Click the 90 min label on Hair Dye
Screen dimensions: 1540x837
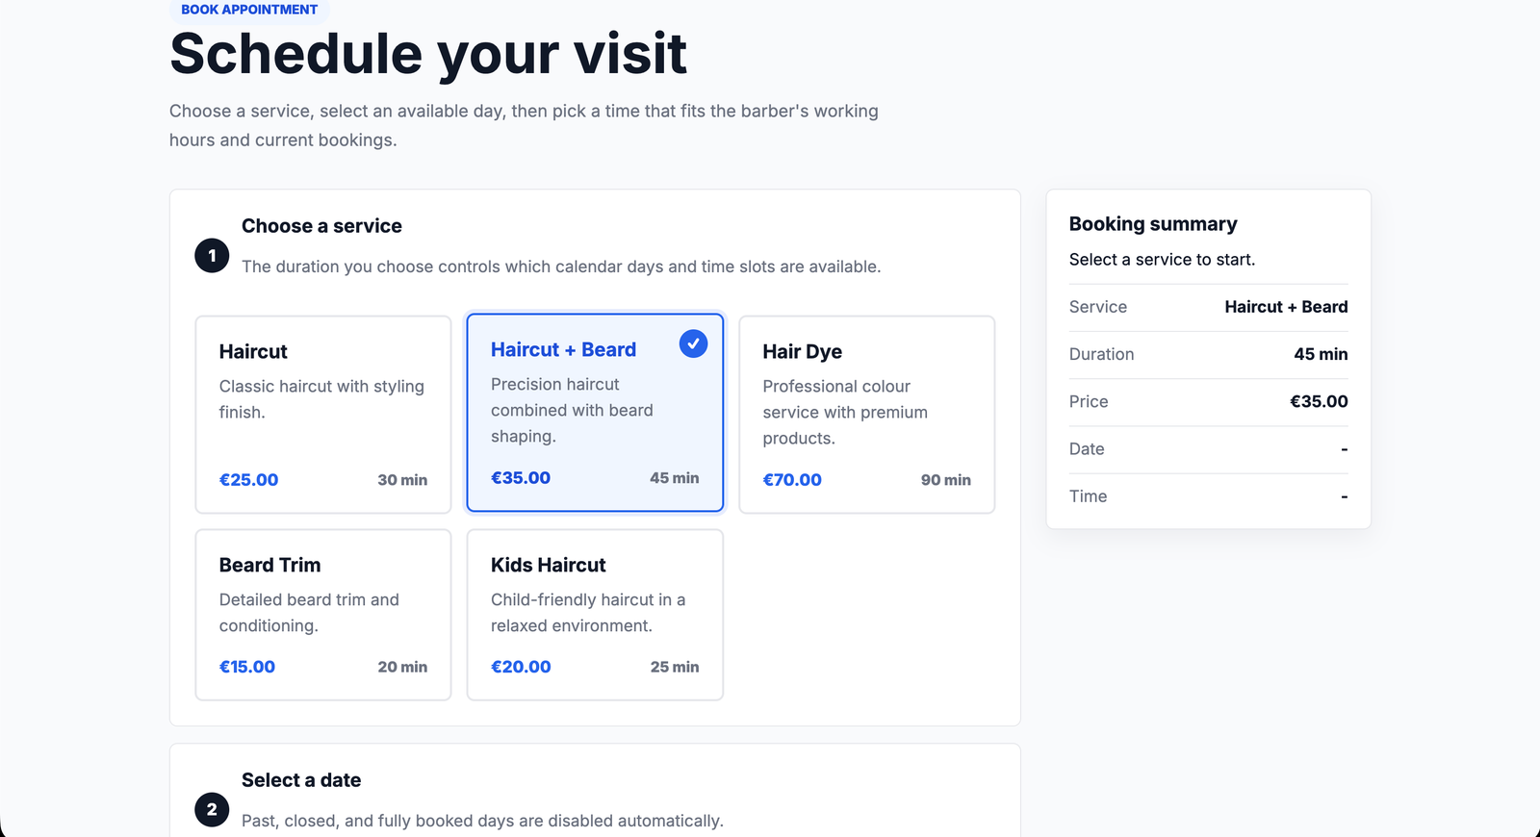(x=945, y=480)
